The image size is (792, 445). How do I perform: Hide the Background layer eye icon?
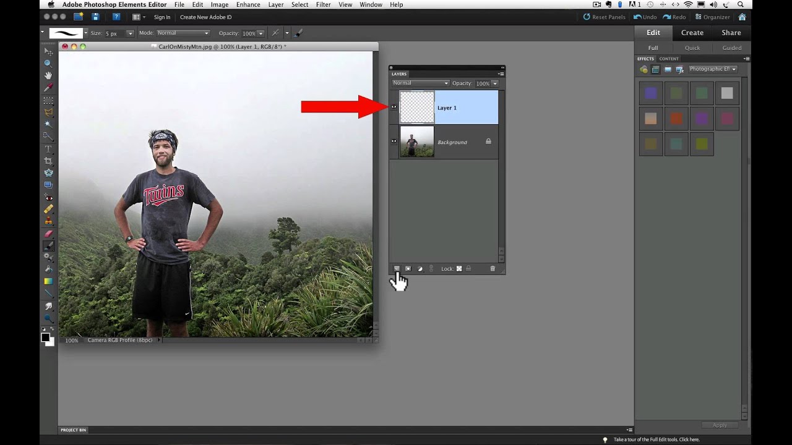click(394, 142)
